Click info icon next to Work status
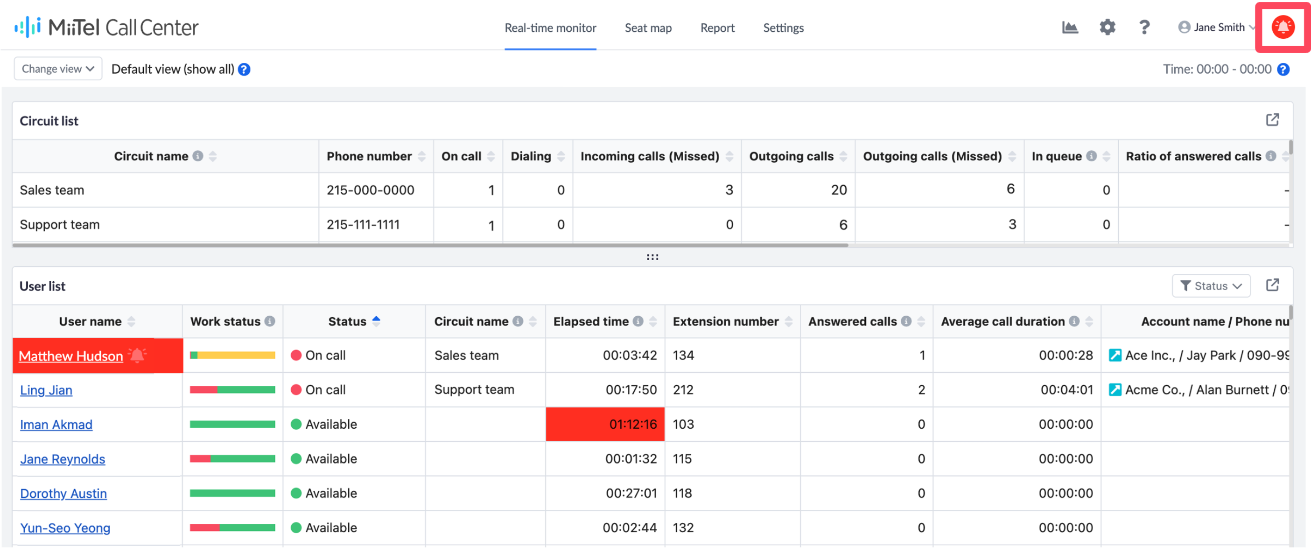This screenshot has height=549, width=1311. click(x=270, y=321)
